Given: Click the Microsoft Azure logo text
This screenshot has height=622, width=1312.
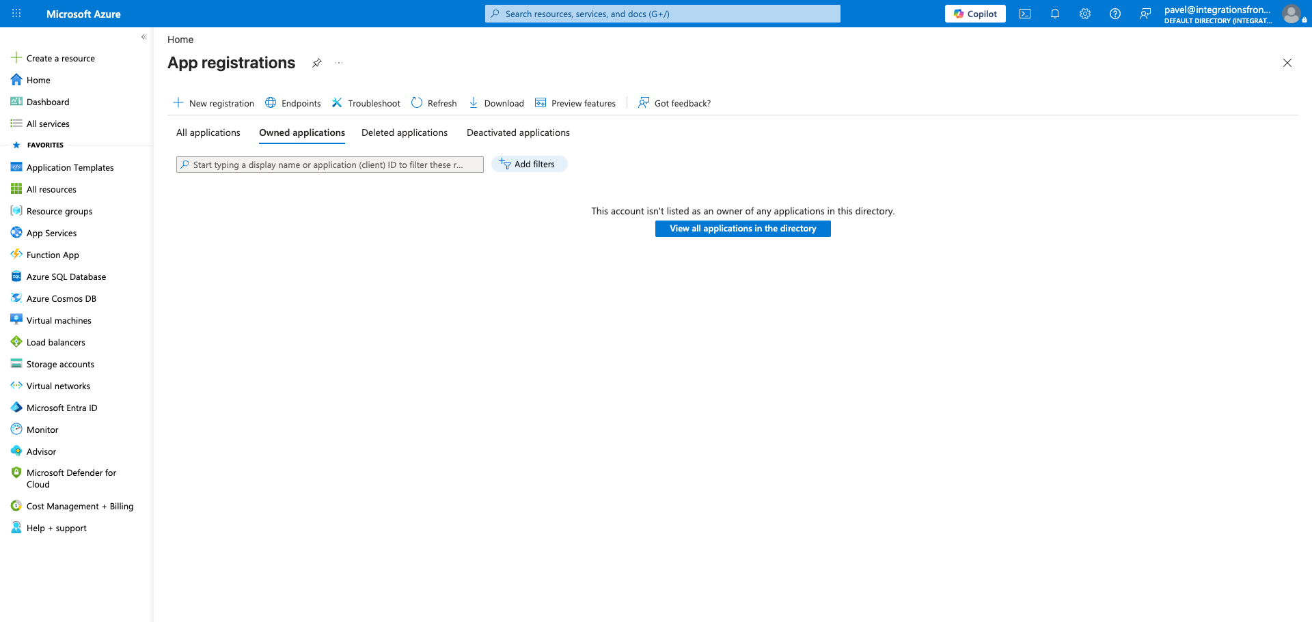Looking at the screenshot, I should point(83,14).
